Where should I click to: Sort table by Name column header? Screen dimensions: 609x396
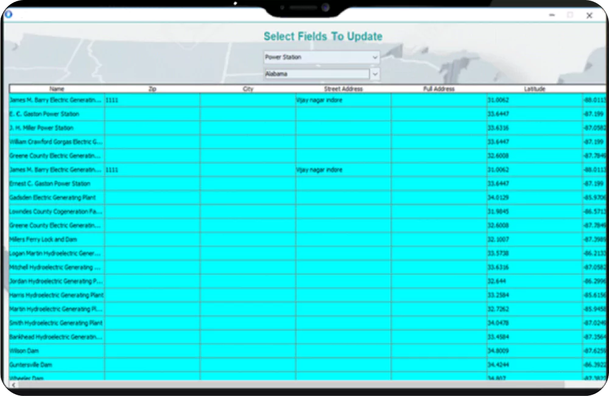pos(57,89)
